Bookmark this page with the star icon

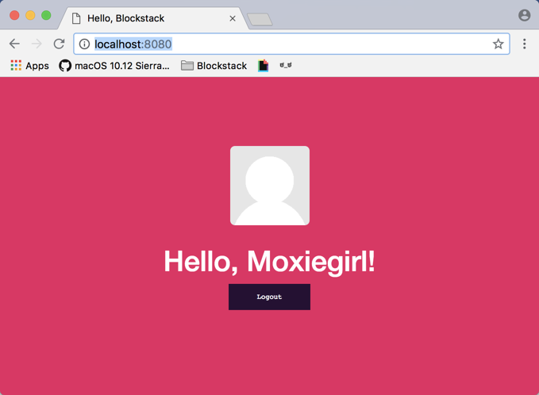[x=498, y=44]
